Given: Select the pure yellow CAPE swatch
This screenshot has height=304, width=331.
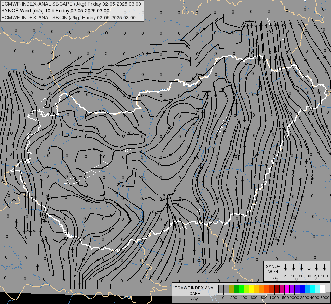Looking at the screenshot, I should [252, 289].
